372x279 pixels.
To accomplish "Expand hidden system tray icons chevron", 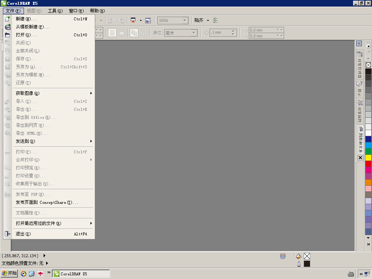I will point(361,274).
